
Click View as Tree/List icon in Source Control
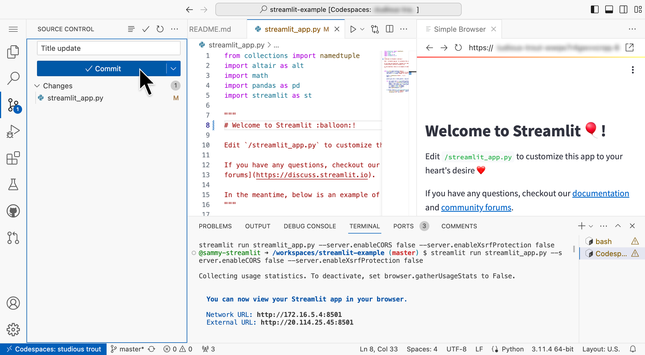click(131, 29)
